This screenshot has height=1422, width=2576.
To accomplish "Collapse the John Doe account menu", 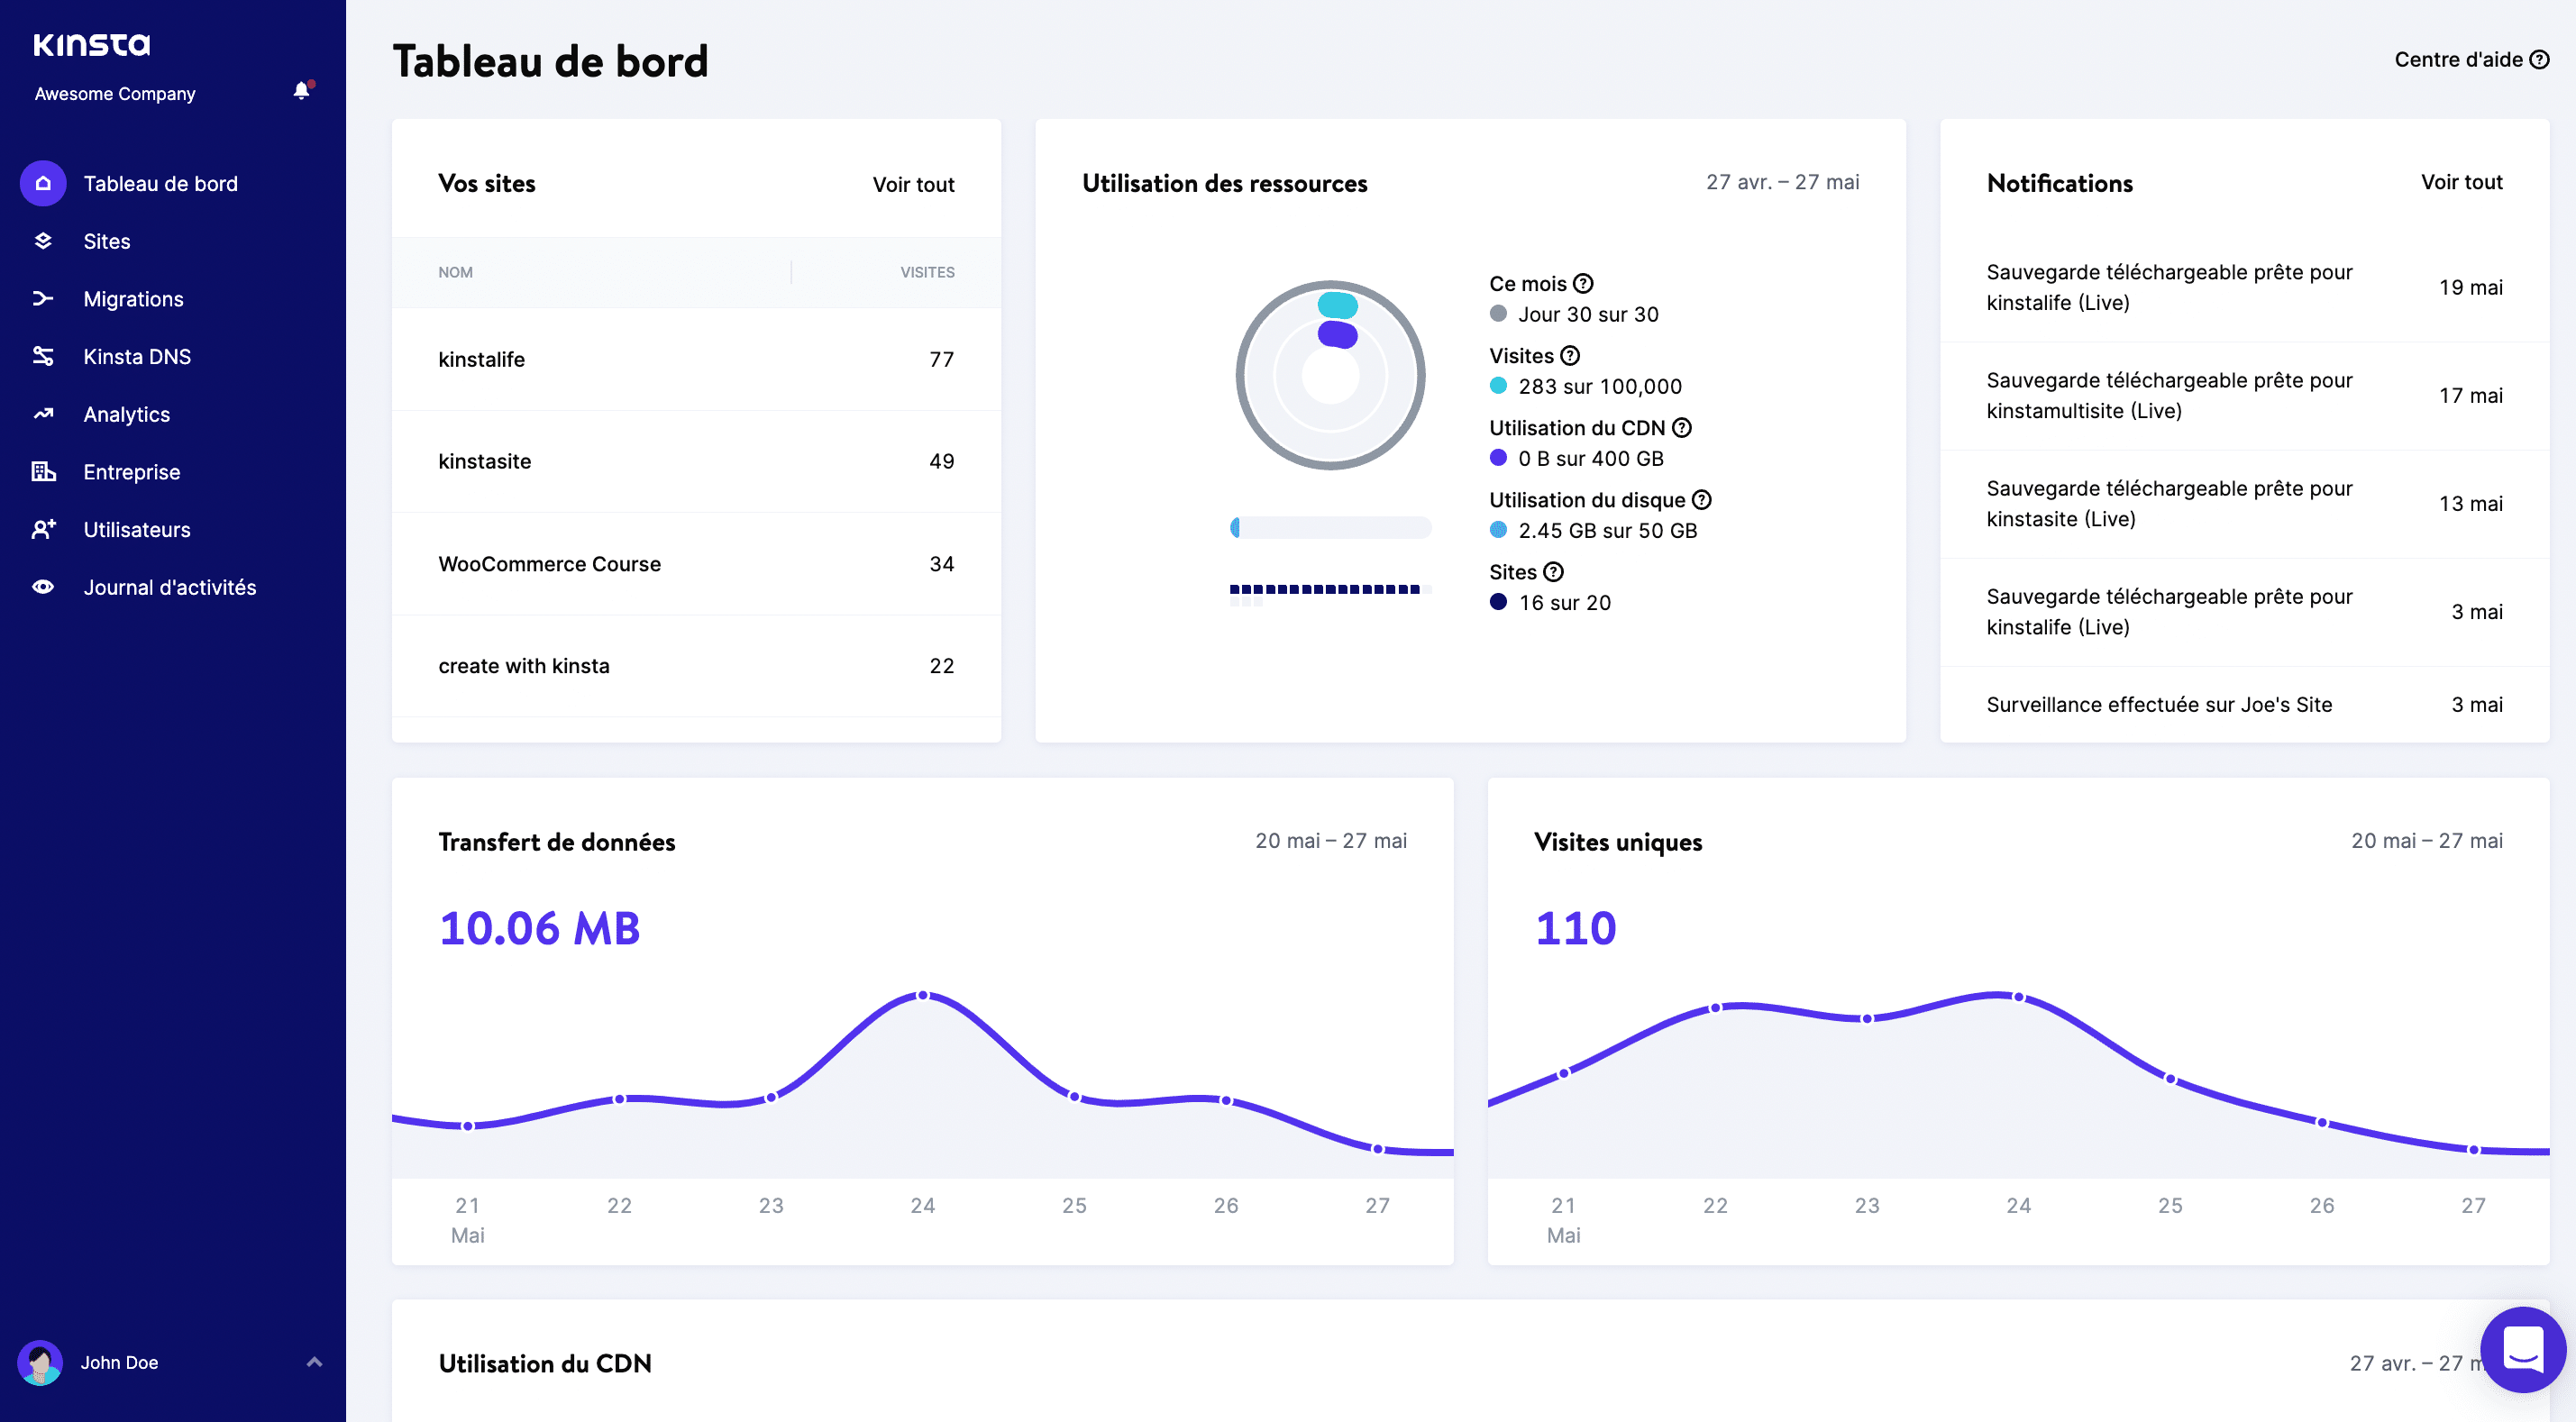I will point(313,1362).
